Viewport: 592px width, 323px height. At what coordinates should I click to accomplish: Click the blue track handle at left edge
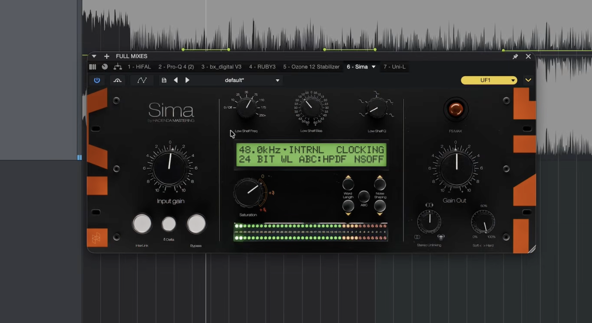pyautogui.click(x=79, y=157)
